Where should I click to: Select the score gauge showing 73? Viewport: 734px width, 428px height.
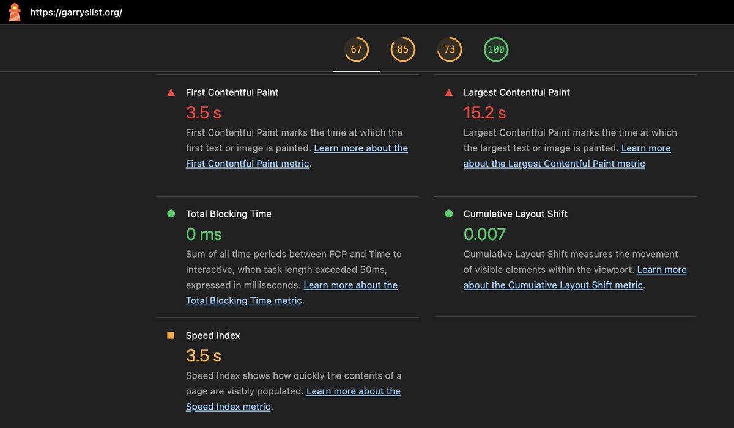point(450,49)
